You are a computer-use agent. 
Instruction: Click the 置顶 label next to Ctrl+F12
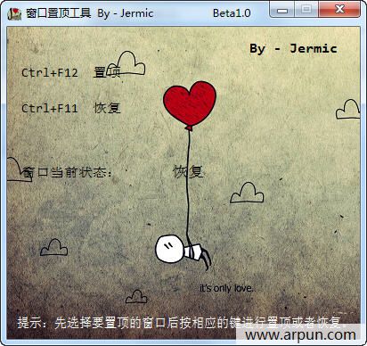[x=107, y=72]
